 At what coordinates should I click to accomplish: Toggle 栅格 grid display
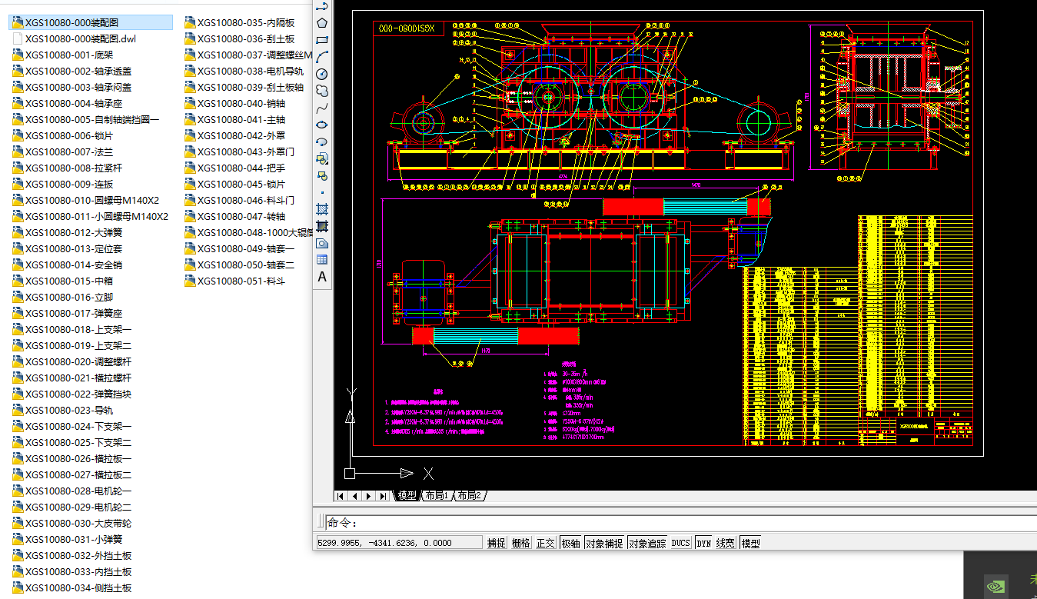click(520, 543)
